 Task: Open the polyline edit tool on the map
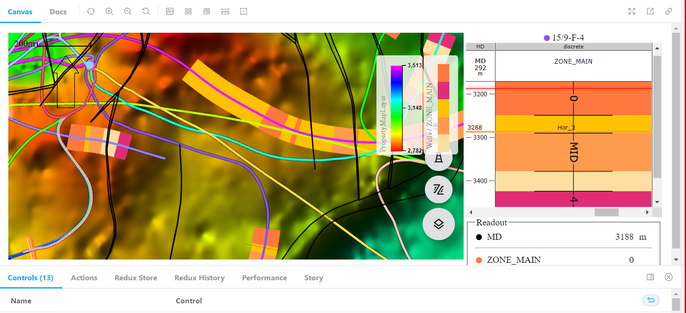click(x=438, y=189)
